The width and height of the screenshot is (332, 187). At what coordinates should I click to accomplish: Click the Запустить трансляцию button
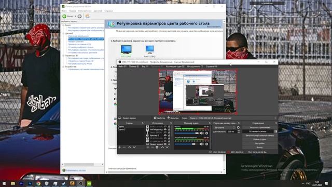click(259, 127)
